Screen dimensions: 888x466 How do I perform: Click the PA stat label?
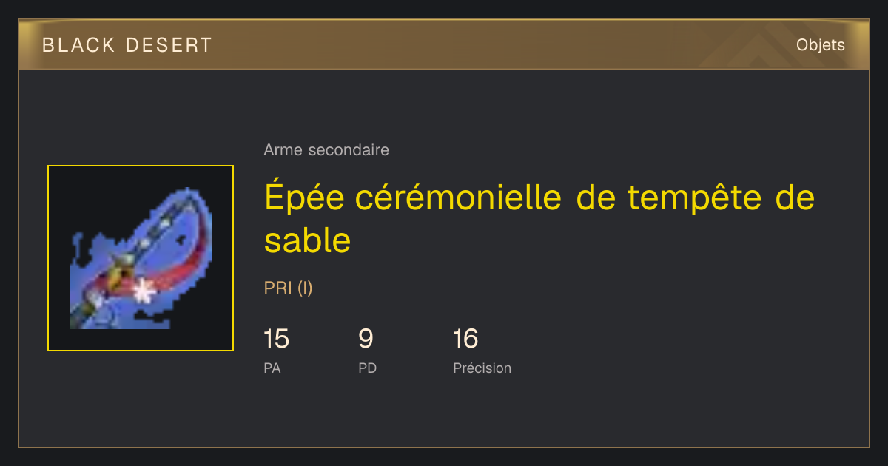tap(272, 368)
